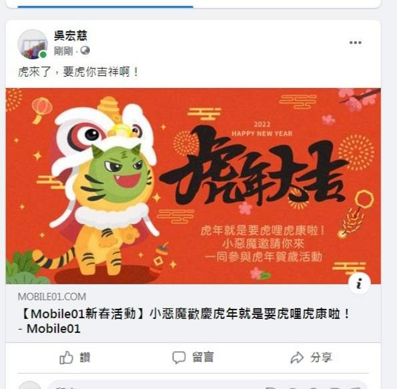This screenshot has width=397, height=389.
Task: Click the share arrow icon
Action: tap(297, 358)
